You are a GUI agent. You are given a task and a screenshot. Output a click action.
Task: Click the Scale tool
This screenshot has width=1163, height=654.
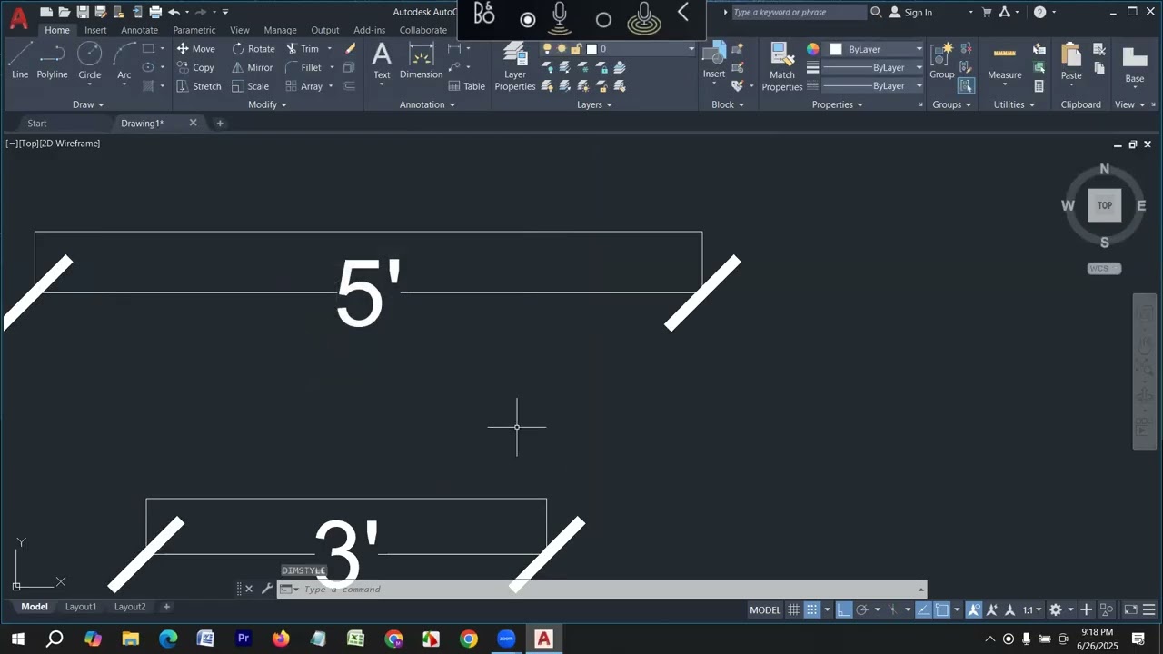[250, 86]
